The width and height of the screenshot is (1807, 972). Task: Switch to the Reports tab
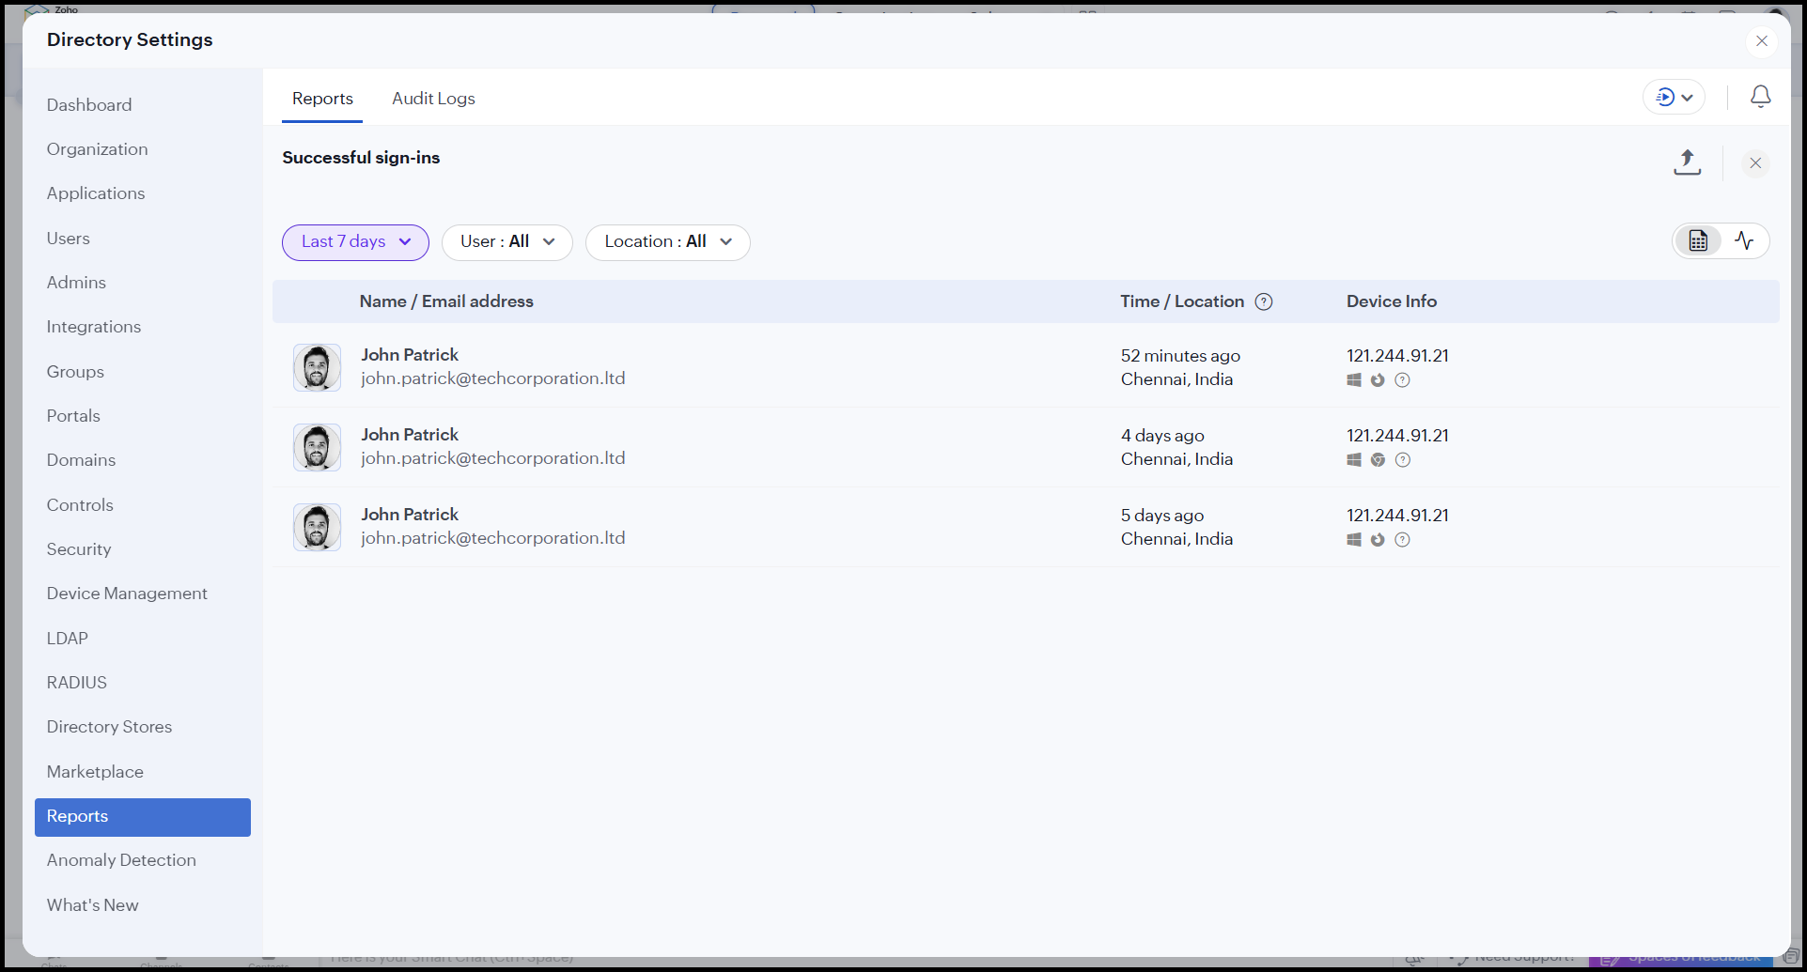(322, 99)
